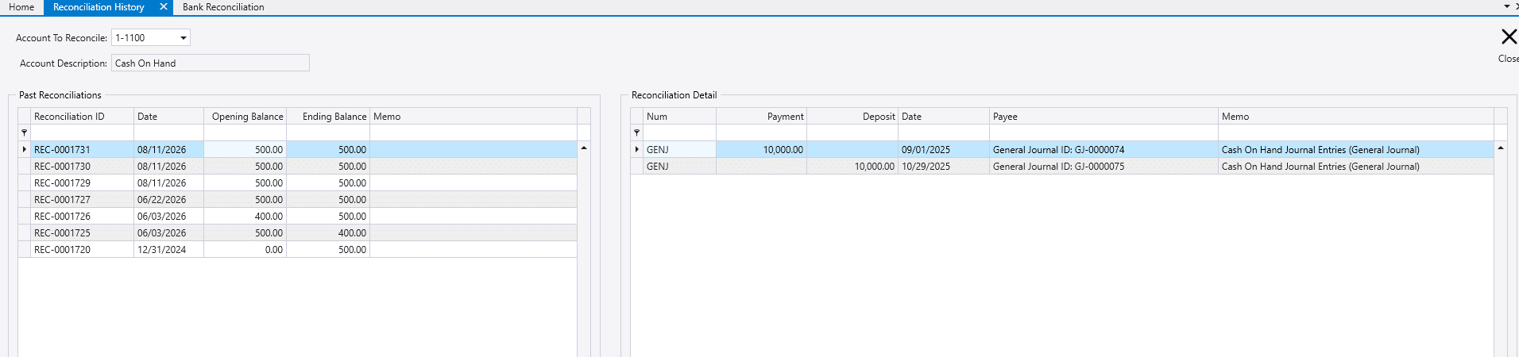This screenshot has height=357, width=1519.
Task: Click the large Close X icon
Action: tap(1509, 36)
